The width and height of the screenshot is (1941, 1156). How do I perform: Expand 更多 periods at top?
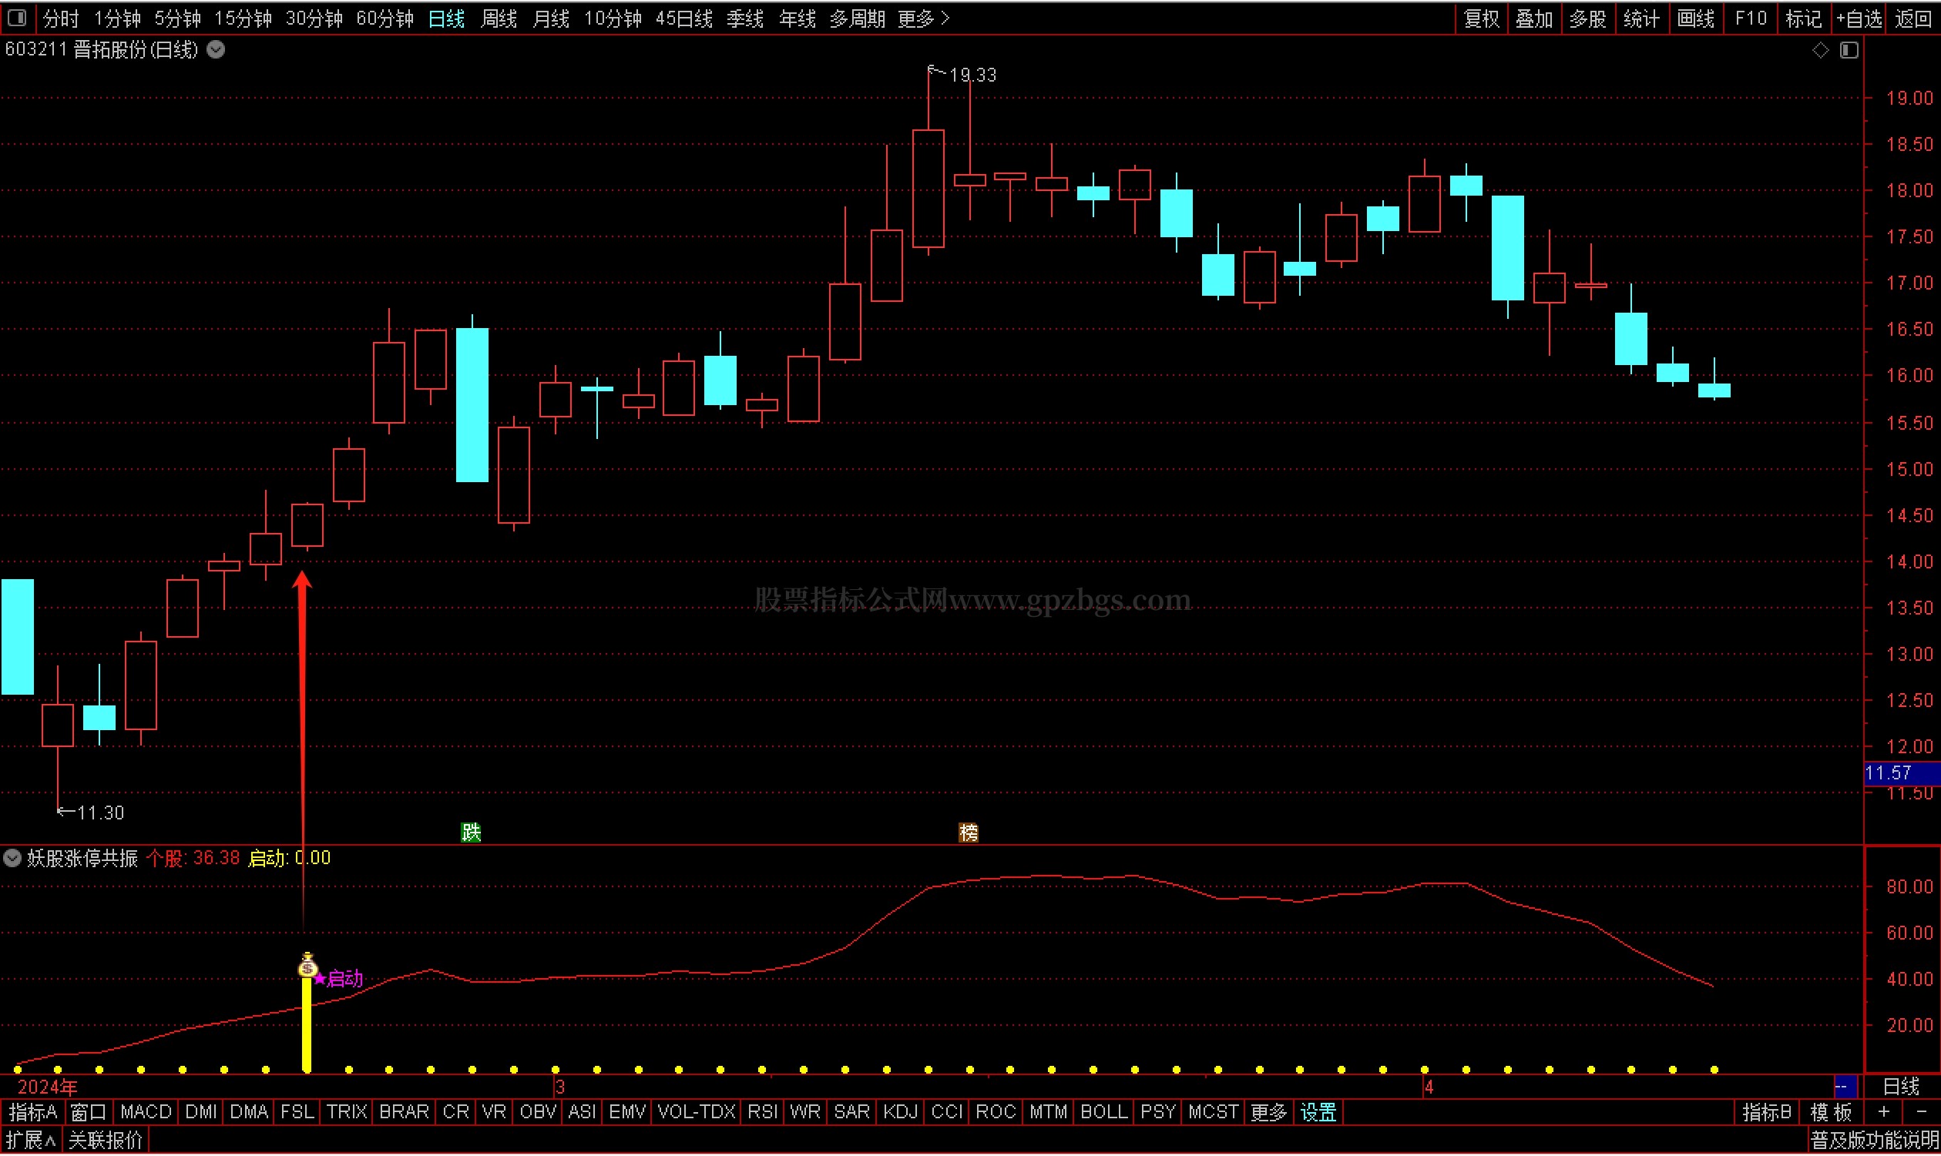click(x=923, y=18)
